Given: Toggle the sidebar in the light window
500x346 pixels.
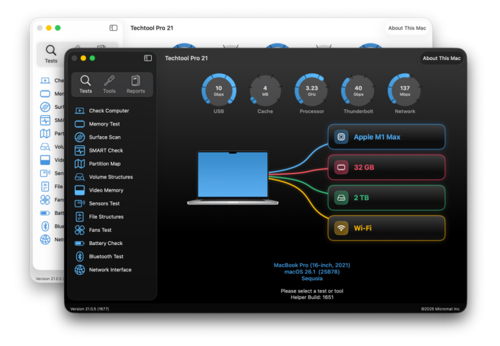Looking at the screenshot, I should (x=113, y=28).
